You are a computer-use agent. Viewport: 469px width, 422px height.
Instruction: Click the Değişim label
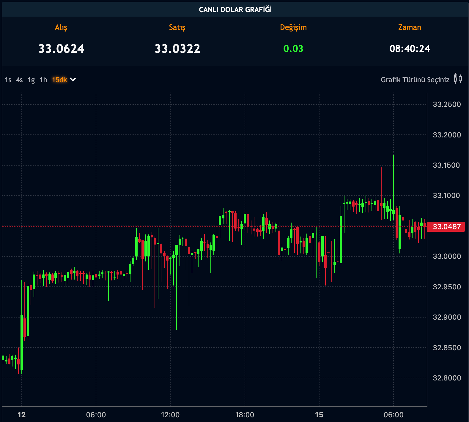tap(293, 28)
